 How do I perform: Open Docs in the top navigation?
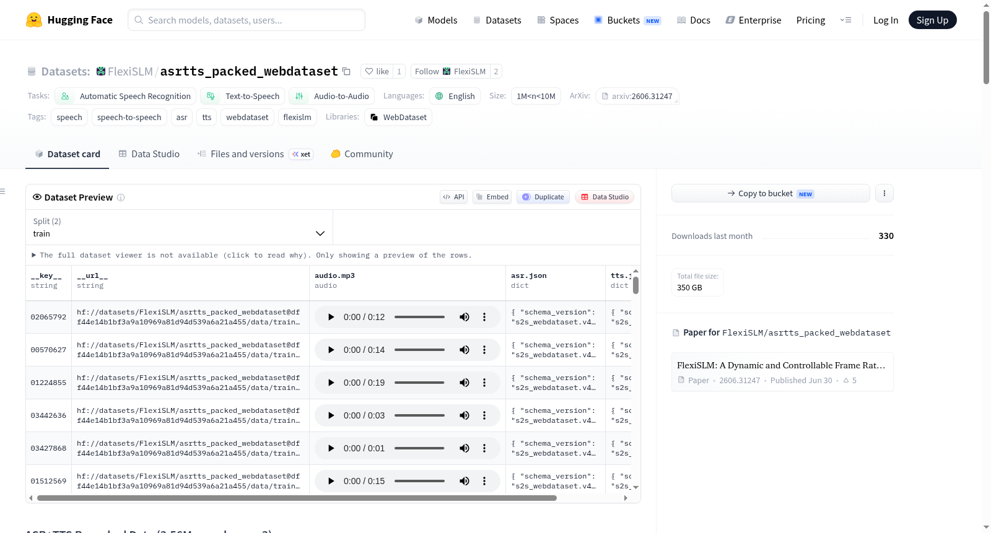(694, 20)
